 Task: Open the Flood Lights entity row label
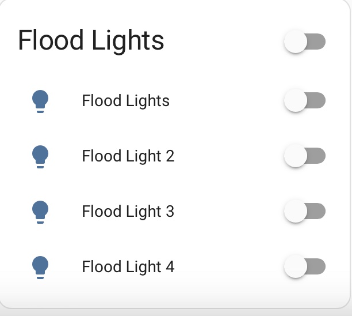point(125,101)
